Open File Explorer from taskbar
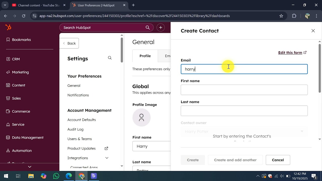Screen dimensions: 322x181 [x=31, y=176]
